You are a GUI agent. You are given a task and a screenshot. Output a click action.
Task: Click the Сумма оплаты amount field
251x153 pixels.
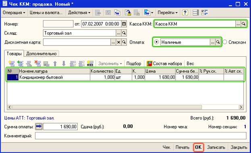click(60, 126)
